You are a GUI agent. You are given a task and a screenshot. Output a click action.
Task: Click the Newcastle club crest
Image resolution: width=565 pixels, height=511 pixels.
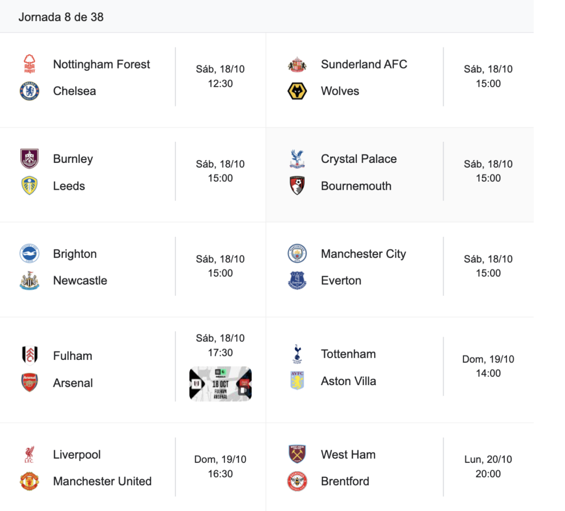tap(30, 280)
